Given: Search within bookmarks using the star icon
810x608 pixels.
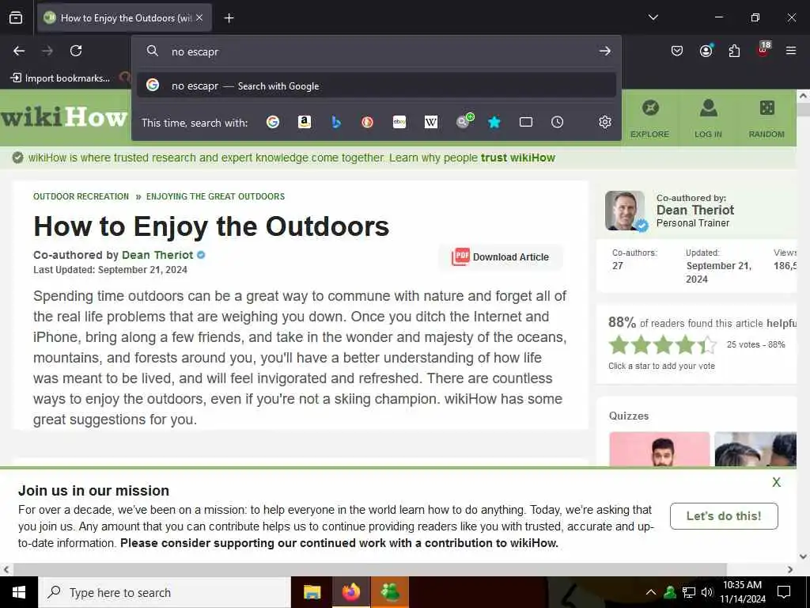Looking at the screenshot, I should [494, 122].
